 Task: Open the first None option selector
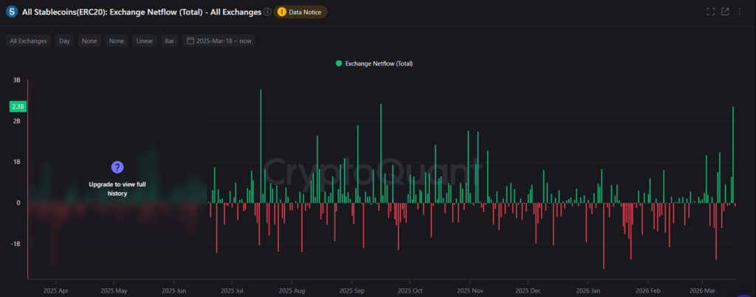90,41
